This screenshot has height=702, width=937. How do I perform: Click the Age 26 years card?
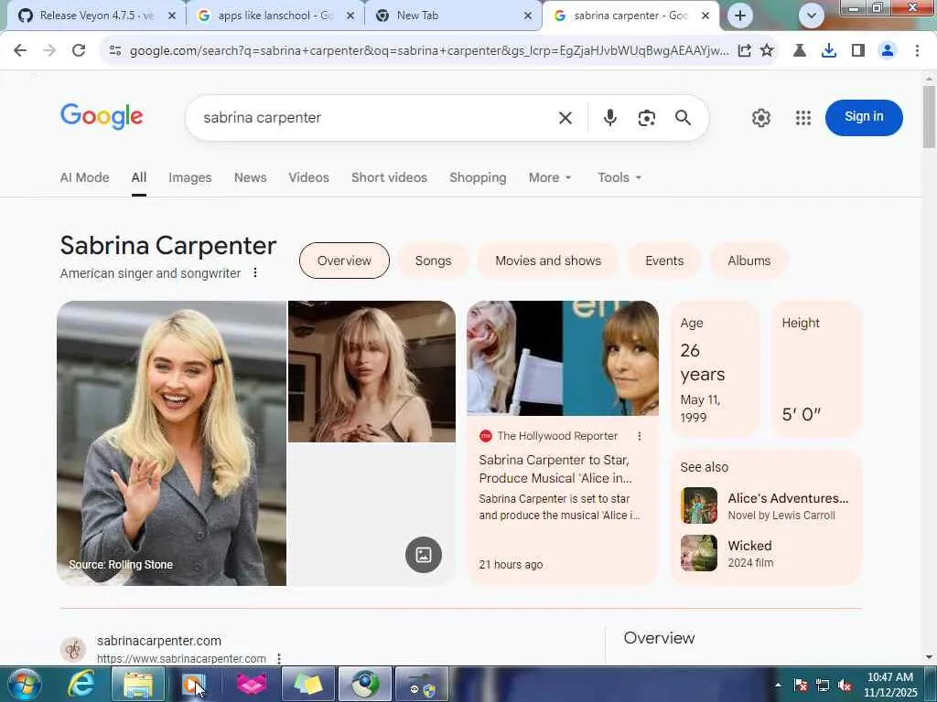(715, 369)
